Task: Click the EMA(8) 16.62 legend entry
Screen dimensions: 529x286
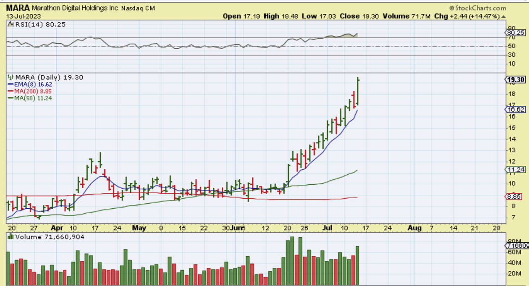Action: click(x=33, y=84)
